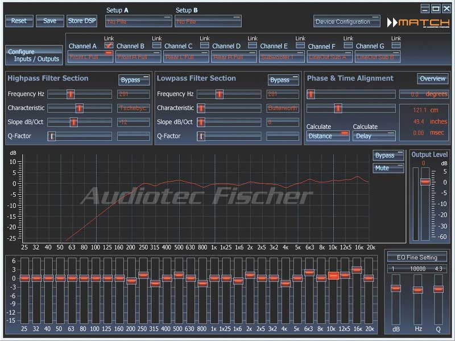455x341 pixels.
Task: Toggle Bypass in the Lowpass Filter Section
Action: pyautogui.click(x=283, y=80)
